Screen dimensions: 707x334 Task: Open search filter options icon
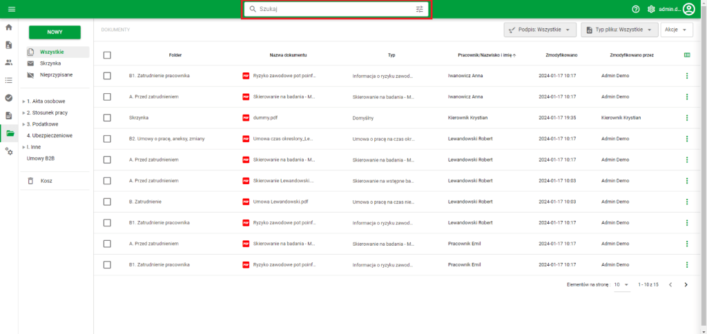click(x=420, y=9)
